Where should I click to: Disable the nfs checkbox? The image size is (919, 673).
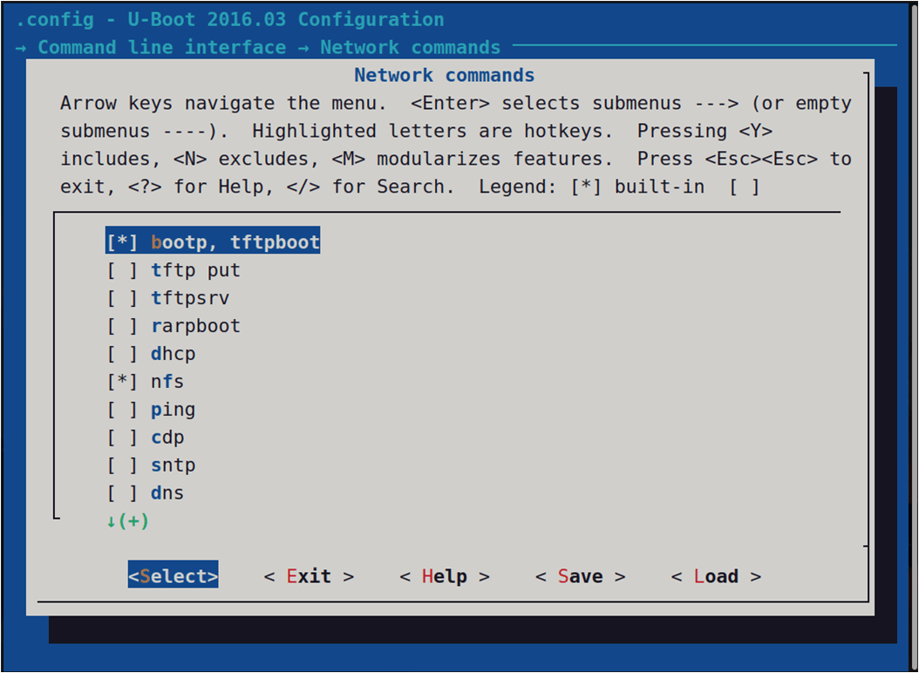click(x=122, y=382)
